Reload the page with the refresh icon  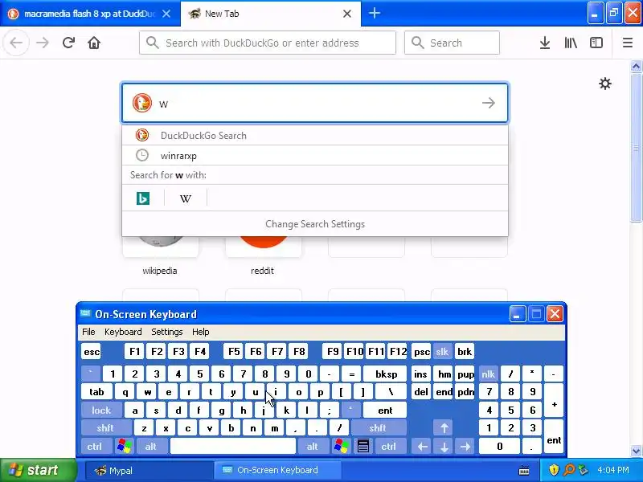[68, 43]
